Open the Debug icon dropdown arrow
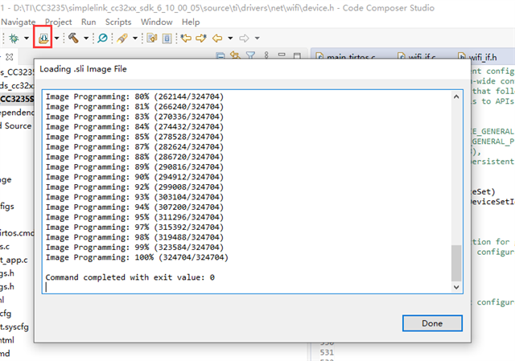This screenshot has width=515, height=361. tap(27, 39)
